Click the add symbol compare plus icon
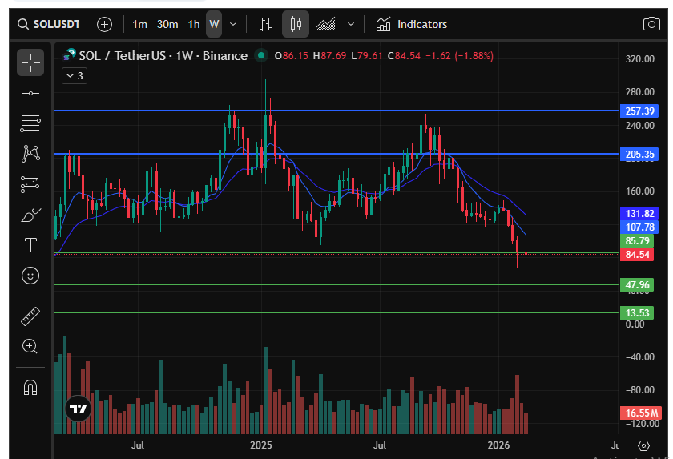The image size is (673, 459). (x=104, y=25)
